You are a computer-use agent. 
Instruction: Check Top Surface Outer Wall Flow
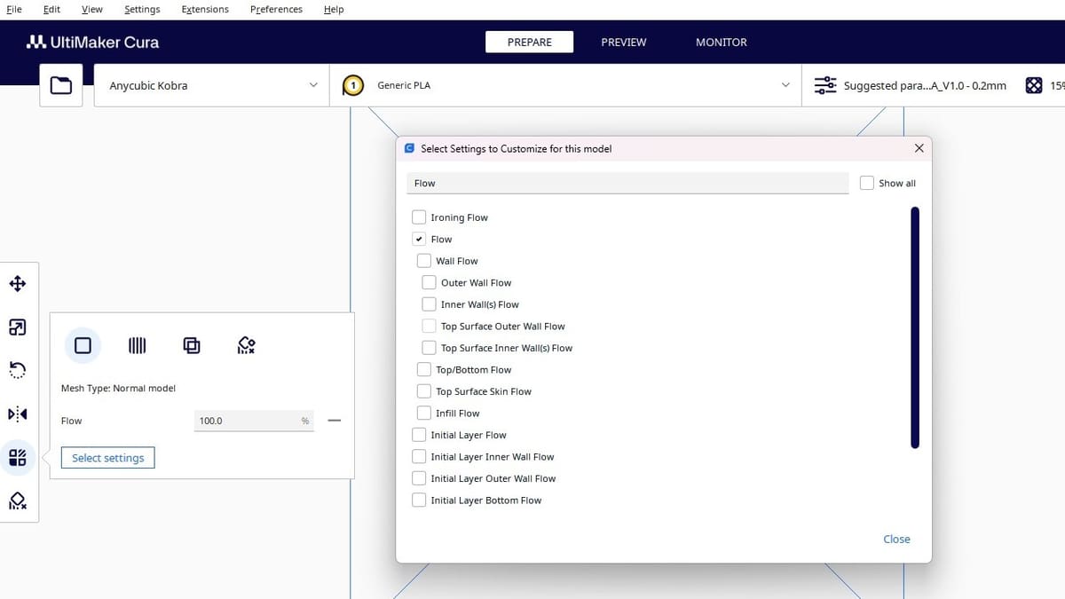pyautogui.click(x=430, y=326)
